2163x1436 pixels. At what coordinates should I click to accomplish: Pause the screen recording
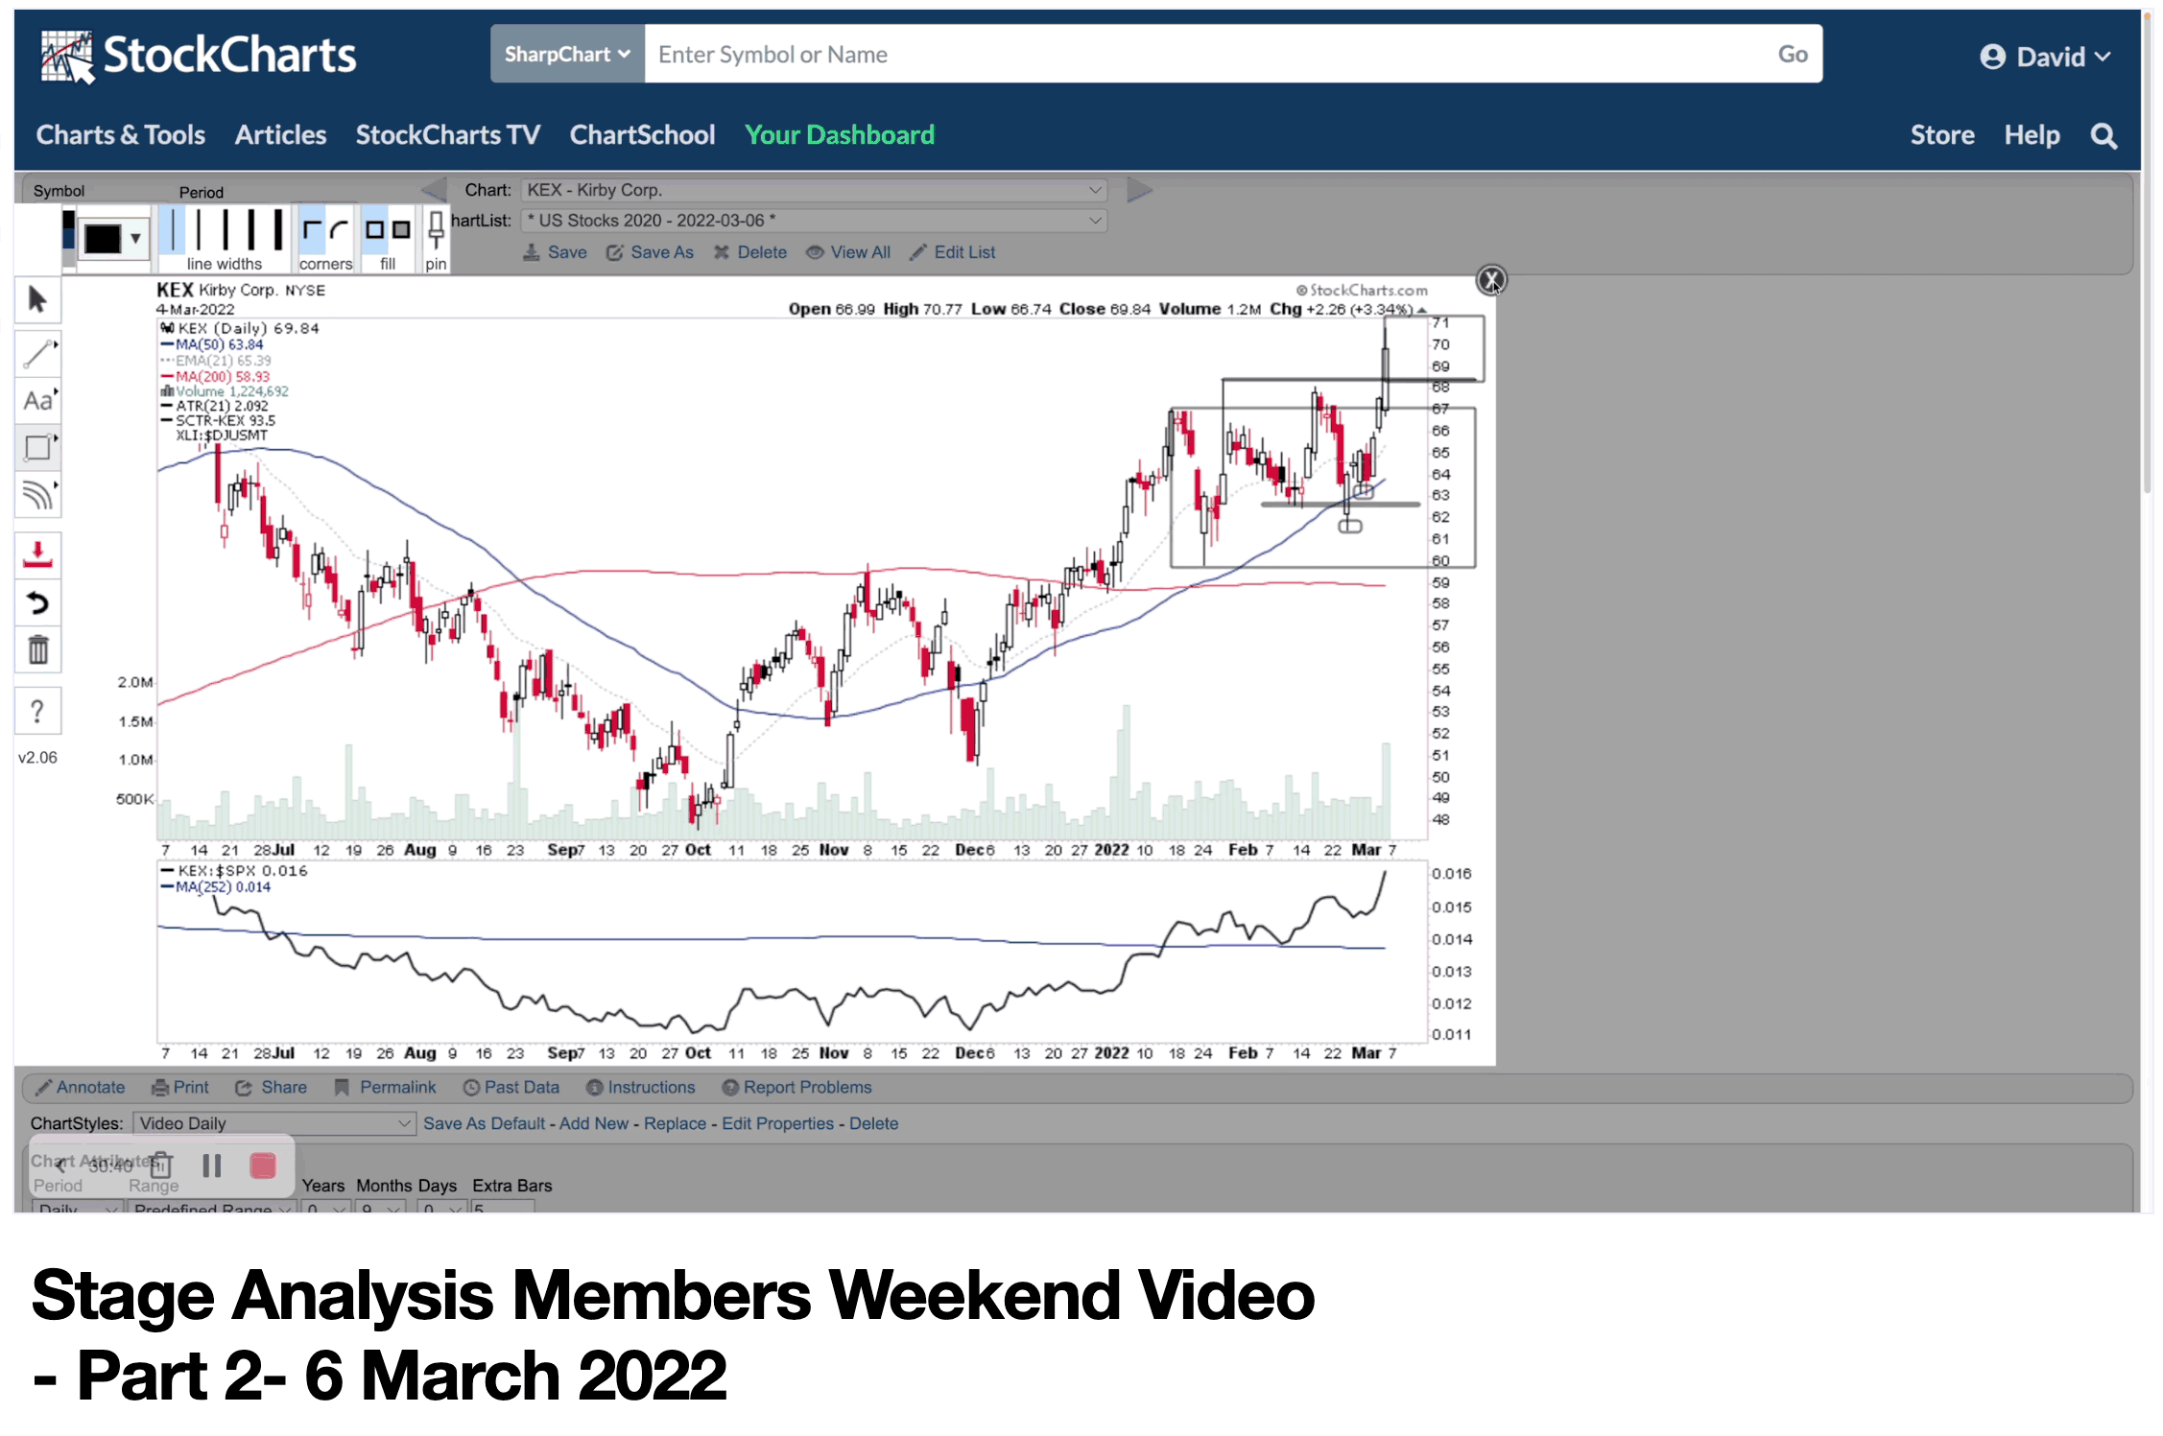coord(212,1165)
